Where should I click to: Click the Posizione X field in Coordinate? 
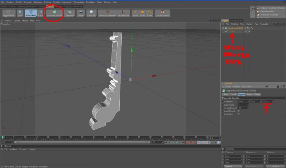coord(233,156)
